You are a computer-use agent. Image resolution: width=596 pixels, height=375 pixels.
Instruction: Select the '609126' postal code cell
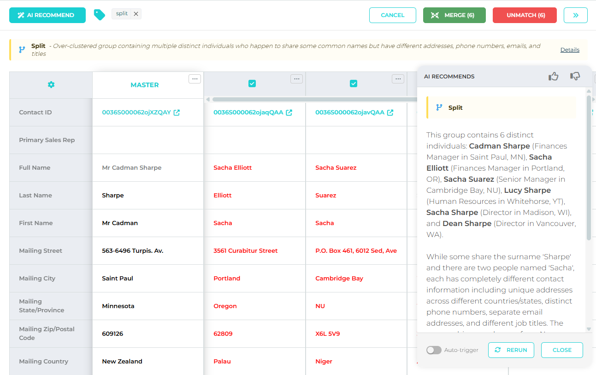148,334
